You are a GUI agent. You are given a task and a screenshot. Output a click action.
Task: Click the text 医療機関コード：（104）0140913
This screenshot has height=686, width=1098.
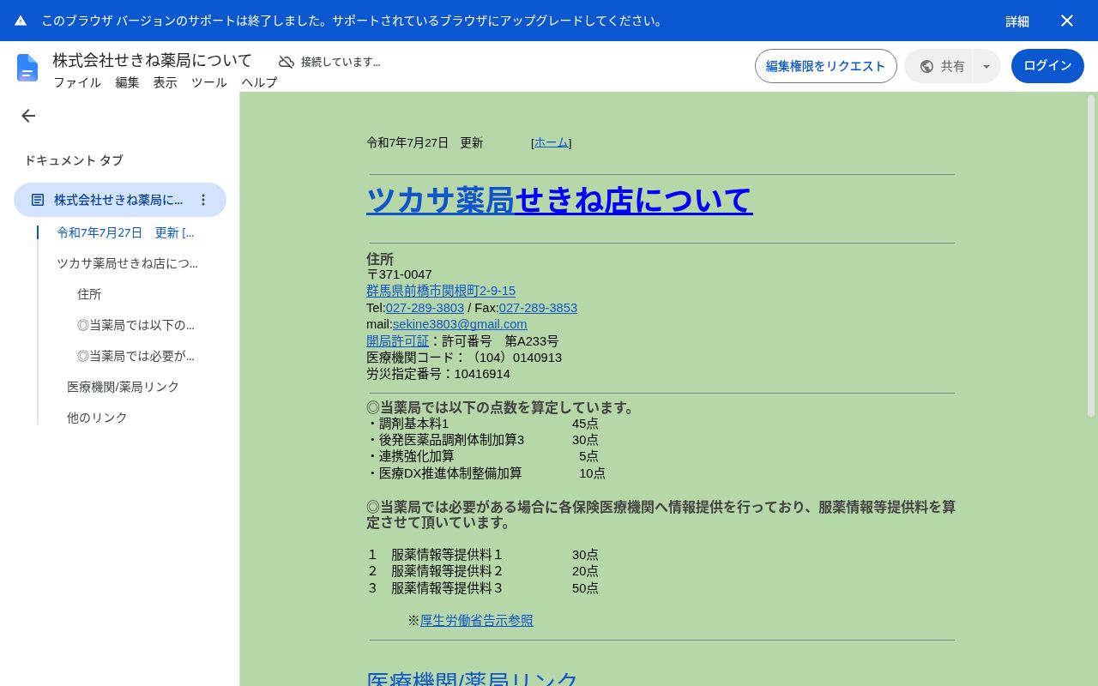coord(464,358)
